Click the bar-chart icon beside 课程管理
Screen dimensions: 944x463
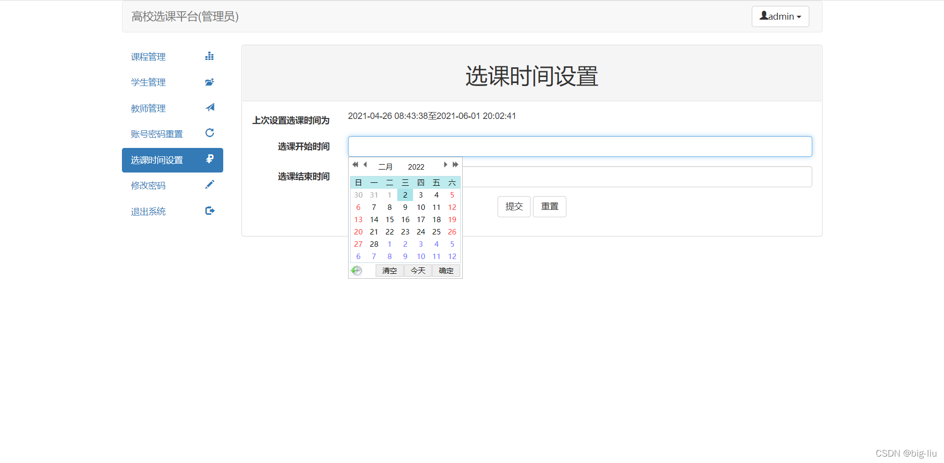pyautogui.click(x=209, y=56)
